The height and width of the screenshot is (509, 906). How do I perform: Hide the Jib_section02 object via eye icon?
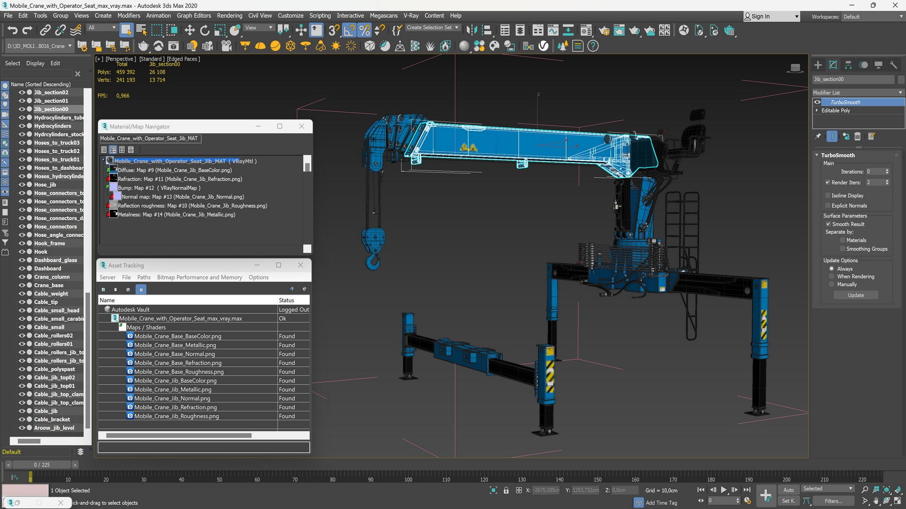click(x=22, y=92)
